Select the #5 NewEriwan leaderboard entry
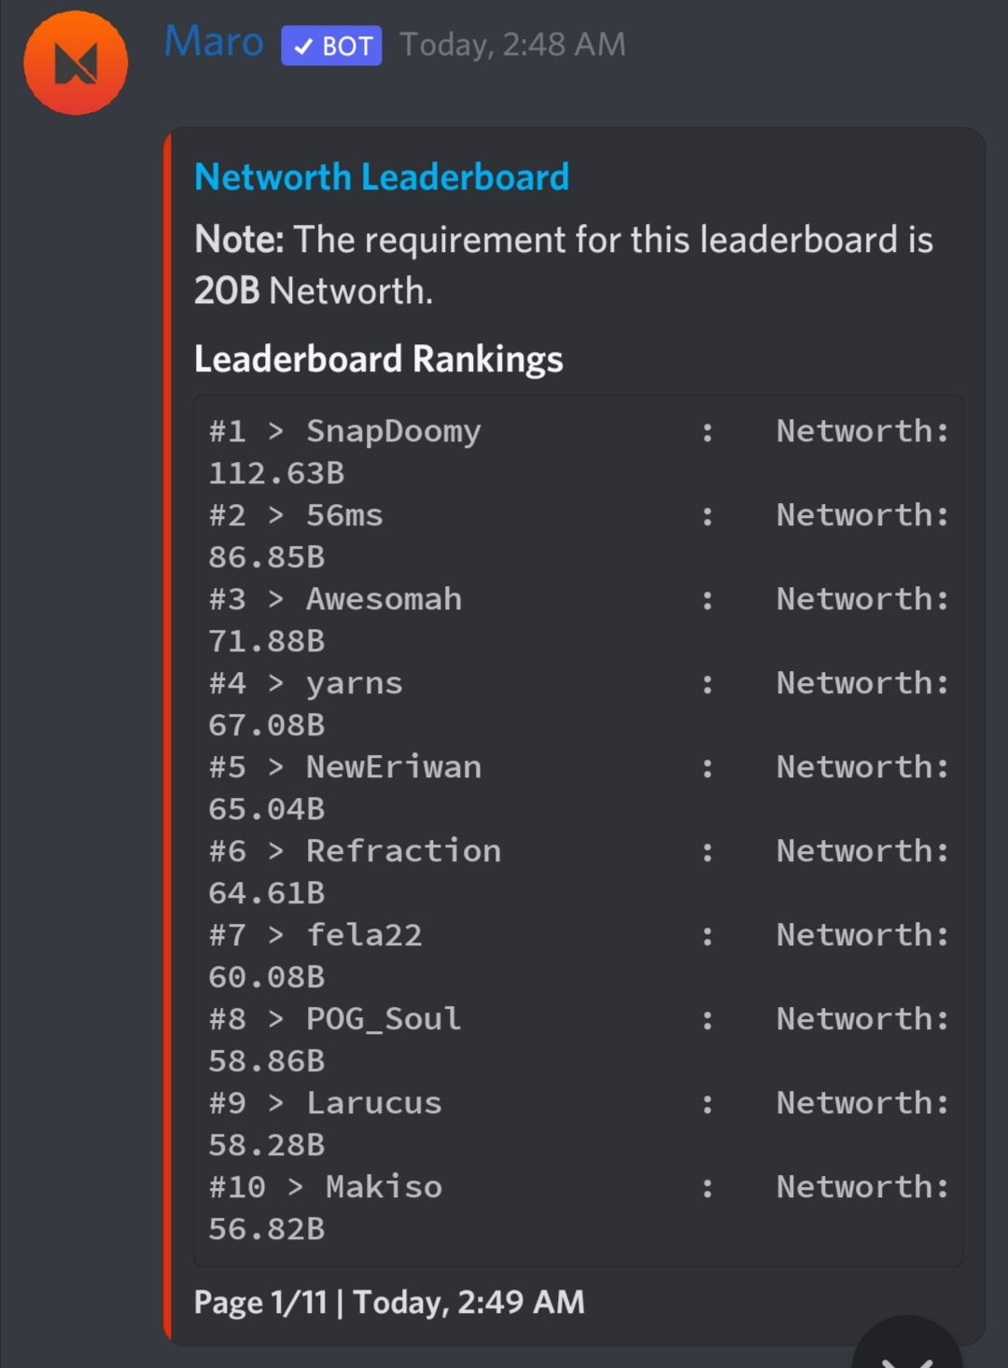 point(579,788)
